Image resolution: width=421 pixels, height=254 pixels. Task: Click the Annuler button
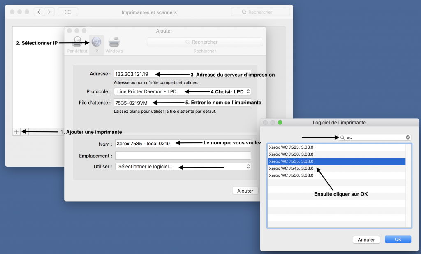click(366, 240)
